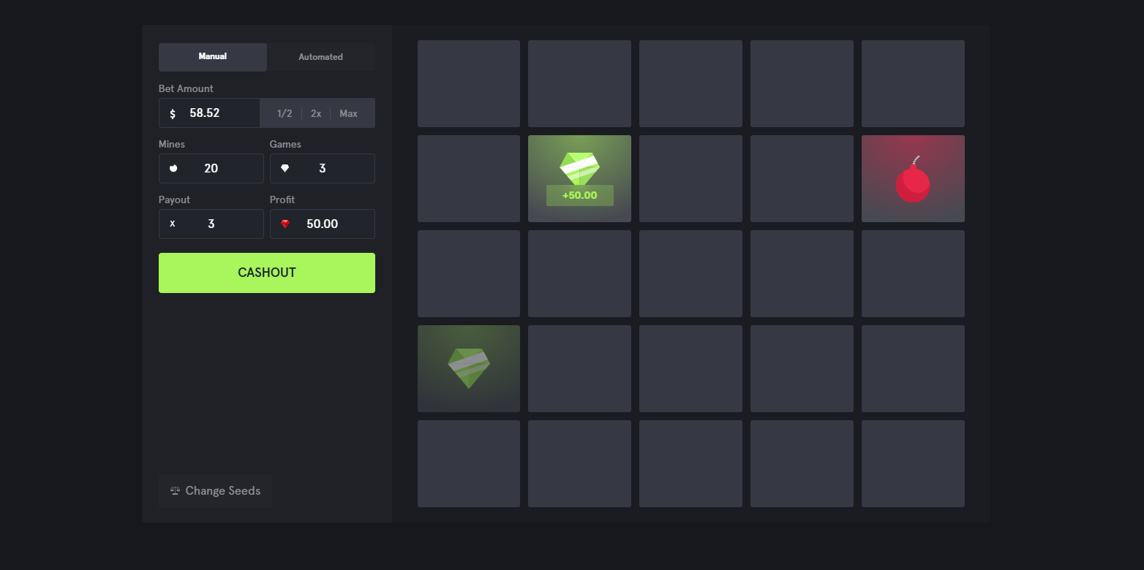Double the bet with the 2x button

(316, 113)
